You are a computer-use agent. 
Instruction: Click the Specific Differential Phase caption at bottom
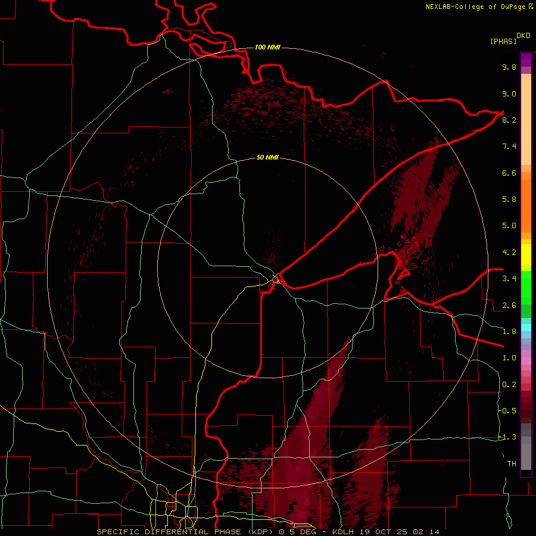click(267, 532)
